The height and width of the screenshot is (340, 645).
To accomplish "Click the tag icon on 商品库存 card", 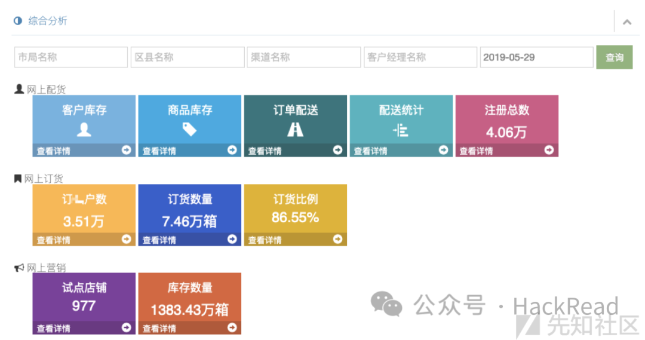I will pyautogui.click(x=190, y=129).
